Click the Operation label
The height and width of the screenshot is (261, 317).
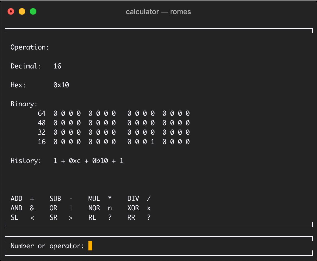click(x=29, y=47)
